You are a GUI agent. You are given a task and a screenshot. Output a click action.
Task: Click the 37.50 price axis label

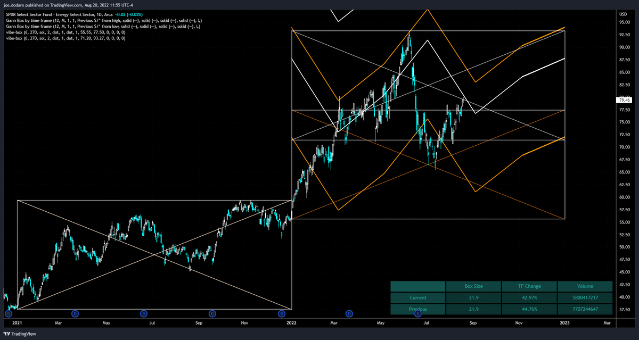click(x=624, y=310)
